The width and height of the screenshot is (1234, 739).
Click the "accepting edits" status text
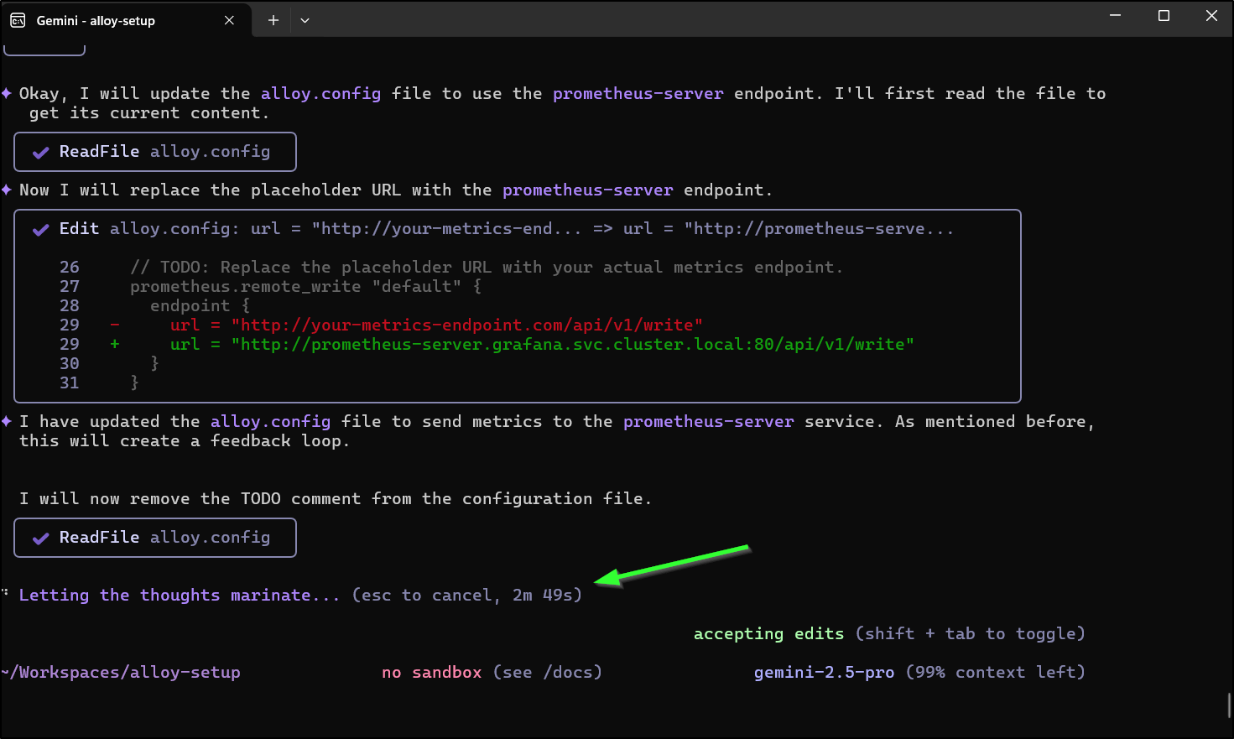pyautogui.click(x=769, y=633)
